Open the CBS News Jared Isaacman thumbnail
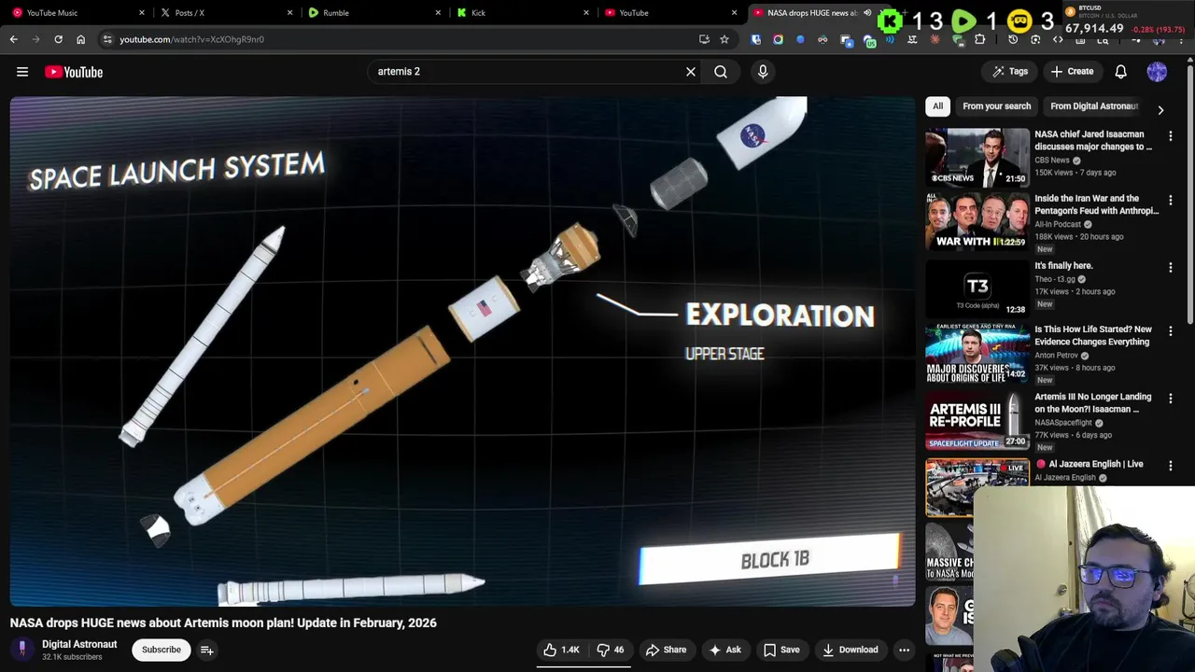This screenshot has height=672, width=1195. coord(977,157)
